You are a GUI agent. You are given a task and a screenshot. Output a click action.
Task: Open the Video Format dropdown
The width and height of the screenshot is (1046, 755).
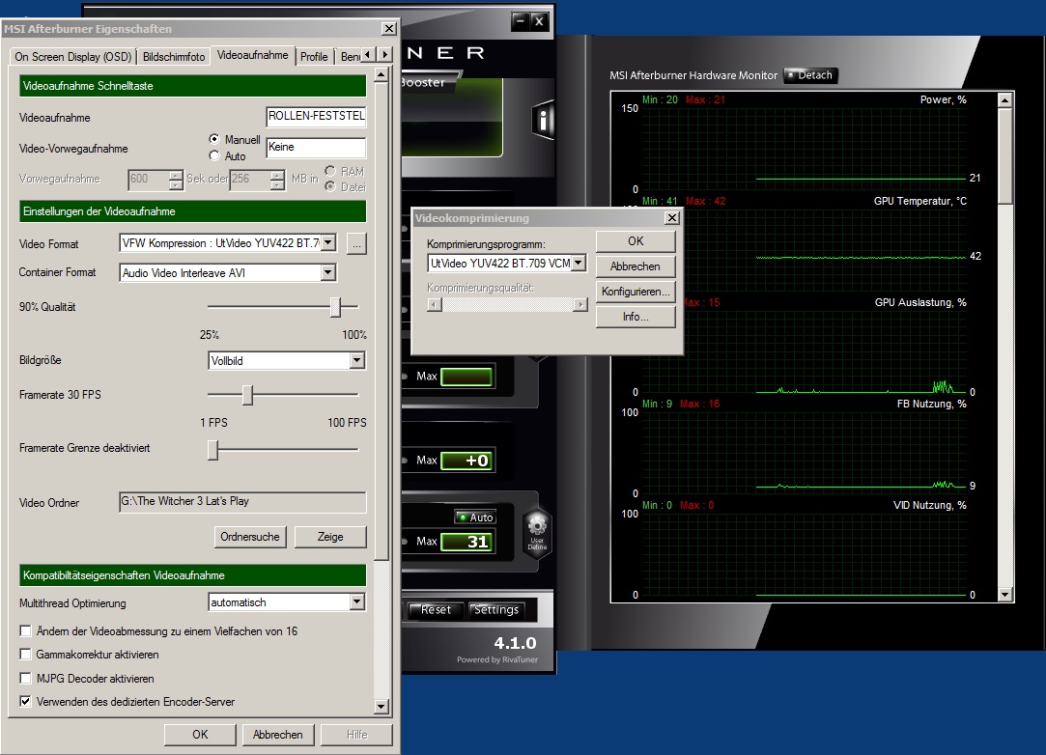coord(329,242)
